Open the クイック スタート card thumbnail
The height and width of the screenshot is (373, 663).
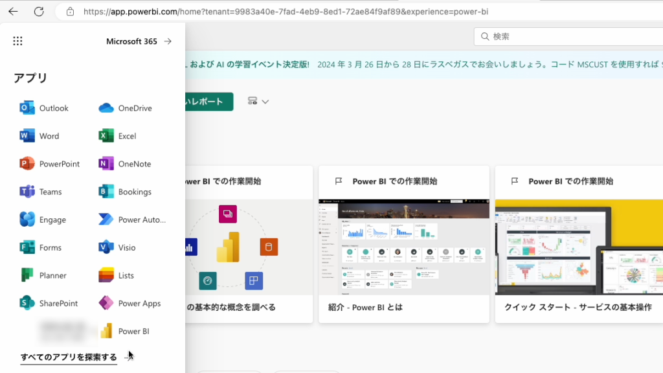579,247
